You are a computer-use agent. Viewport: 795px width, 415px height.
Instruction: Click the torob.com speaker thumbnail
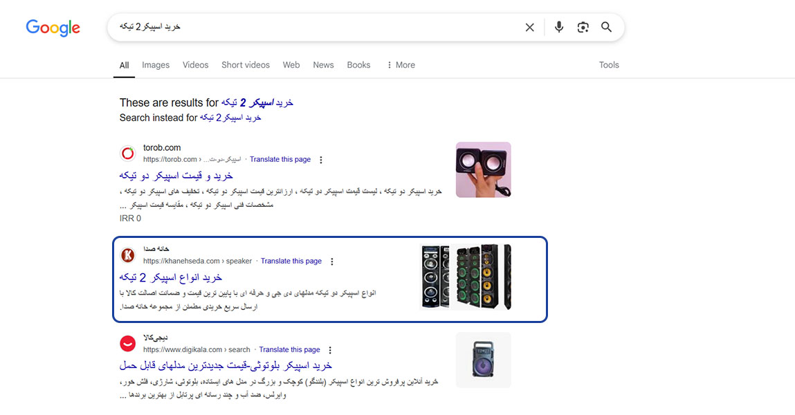(x=483, y=169)
